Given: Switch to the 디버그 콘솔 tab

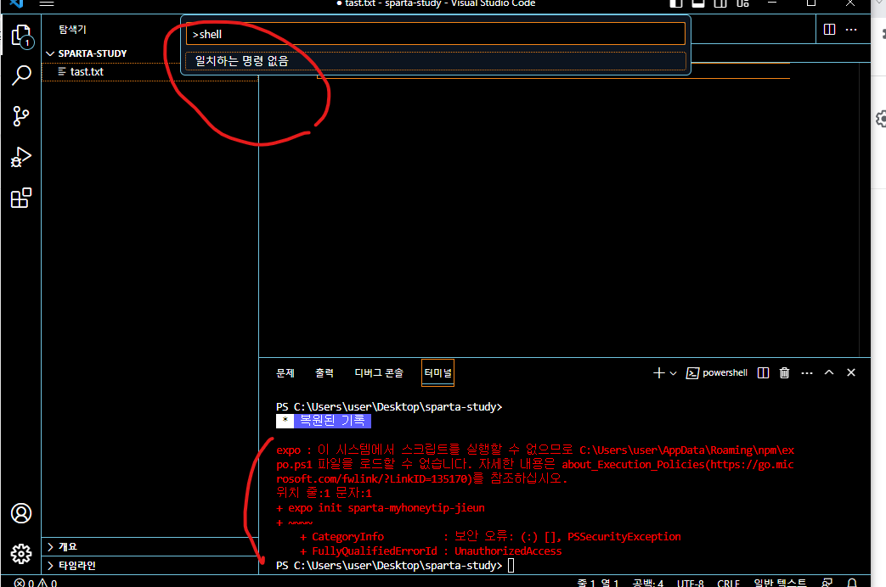Looking at the screenshot, I should point(379,373).
